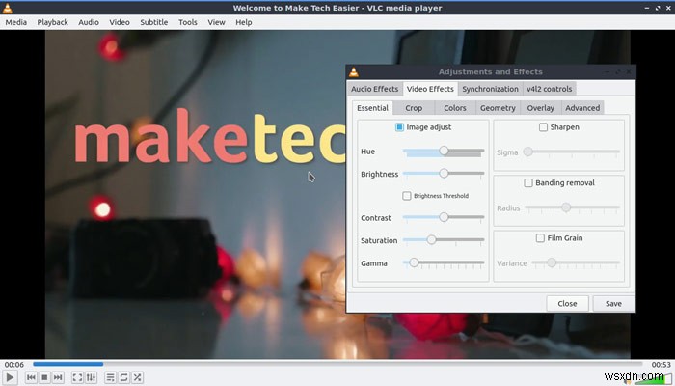Skip to next media track
The height and width of the screenshot is (386, 675).
58,378
